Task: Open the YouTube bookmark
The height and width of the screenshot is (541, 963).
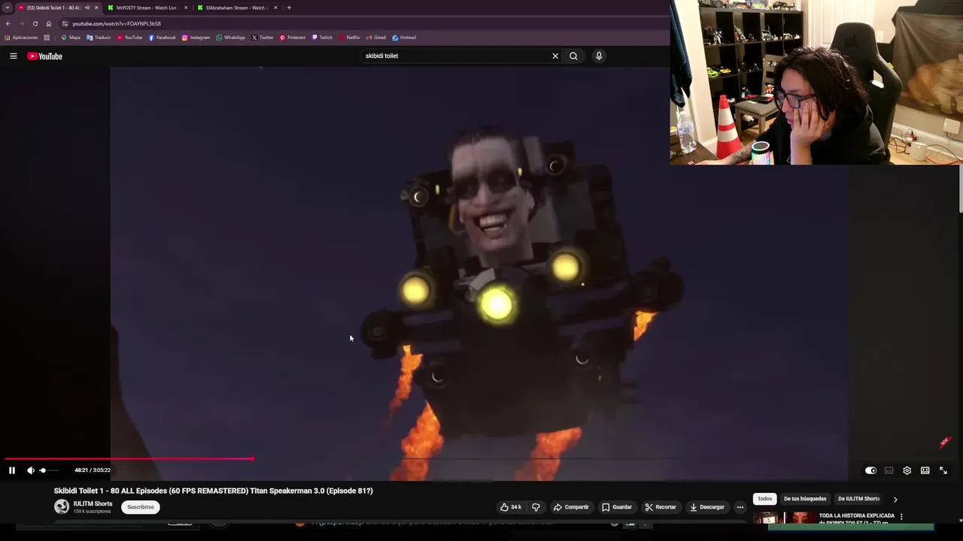Action: click(x=129, y=38)
